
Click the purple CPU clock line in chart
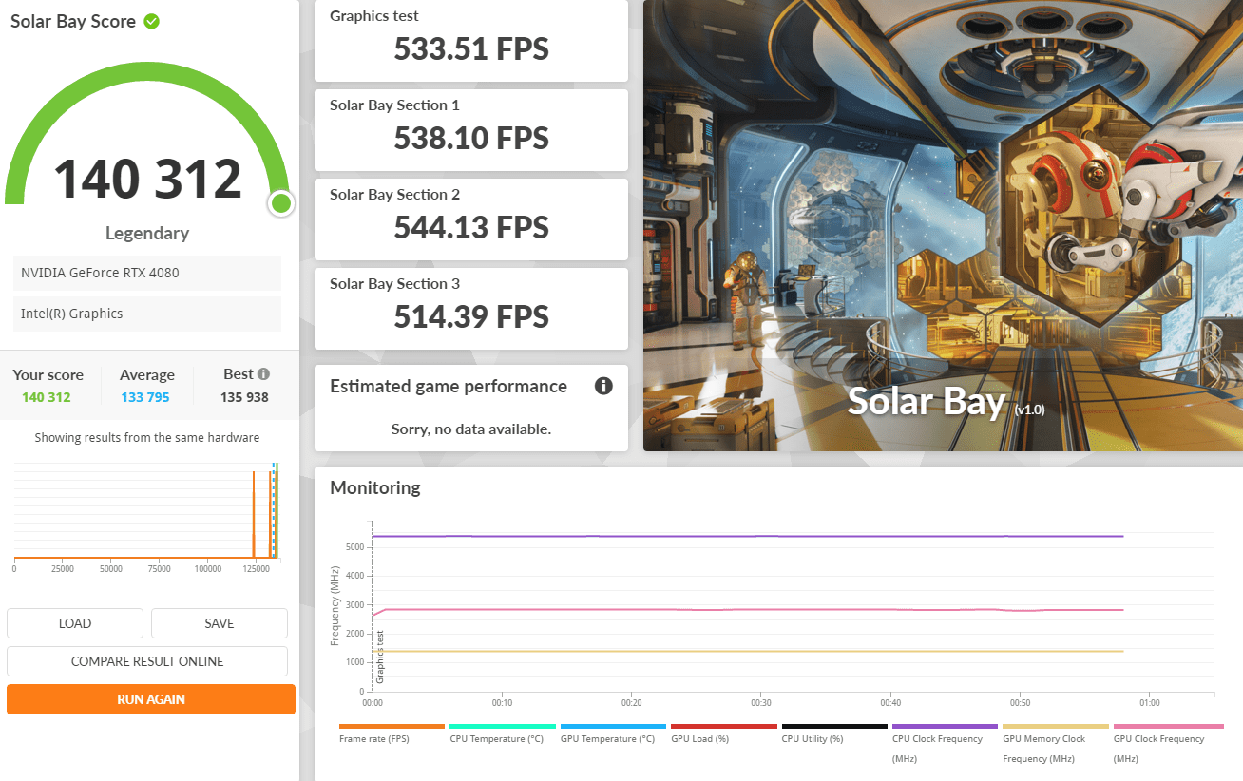coord(748,536)
